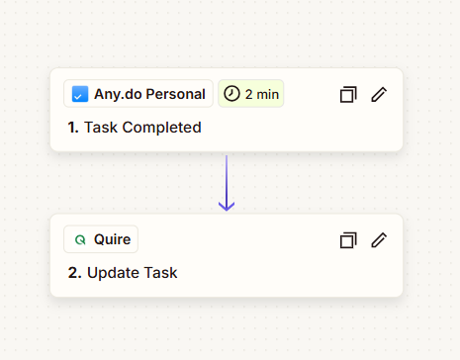Select the first workflow step card

click(x=227, y=110)
